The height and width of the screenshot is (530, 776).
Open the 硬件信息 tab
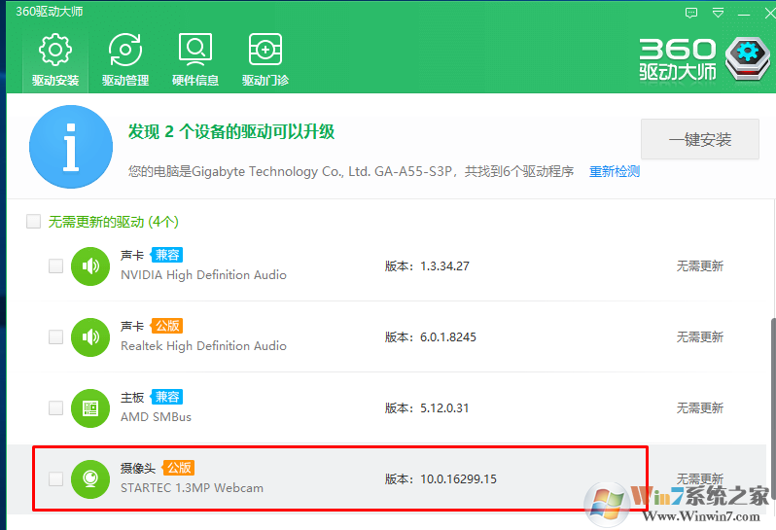coord(195,60)
